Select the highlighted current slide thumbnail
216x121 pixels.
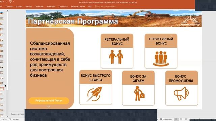[2, 89]
